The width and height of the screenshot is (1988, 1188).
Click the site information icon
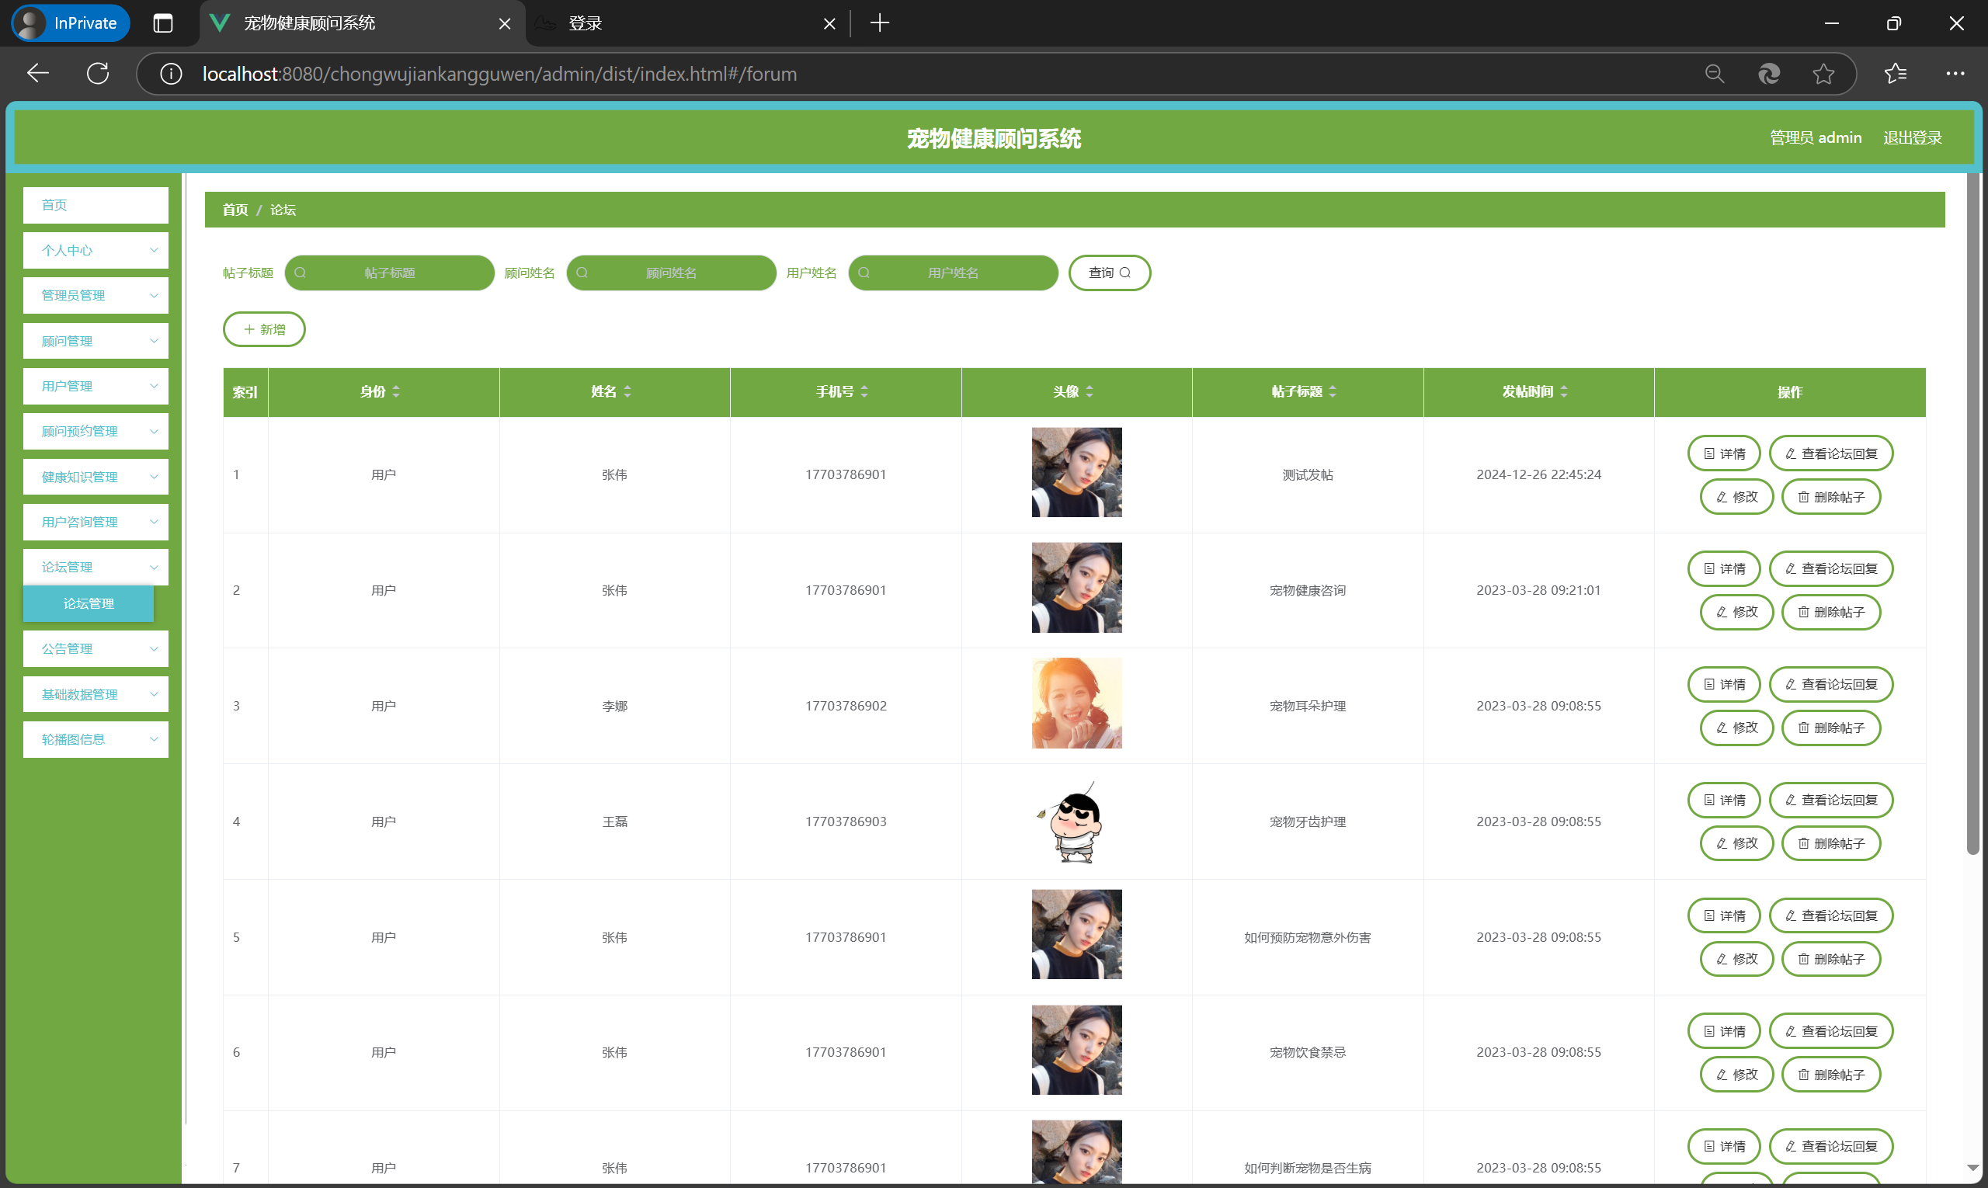pyautogui.click(x=171, y=74)
